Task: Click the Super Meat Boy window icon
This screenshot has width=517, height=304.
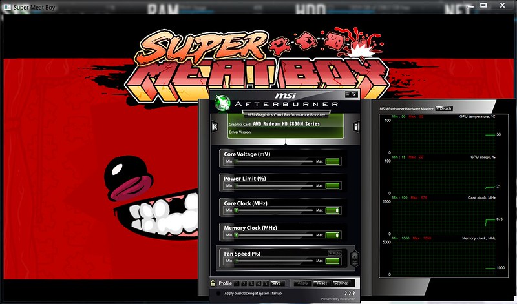Action: [x=7, y=7]
